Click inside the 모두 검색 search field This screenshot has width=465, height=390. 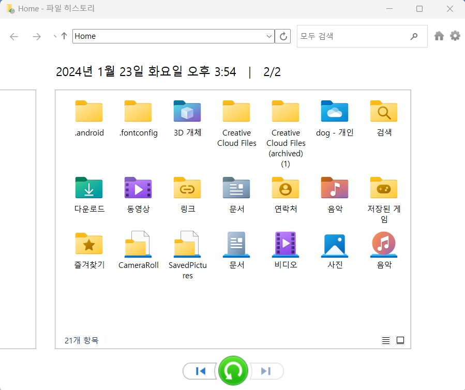tap(357, 36)
